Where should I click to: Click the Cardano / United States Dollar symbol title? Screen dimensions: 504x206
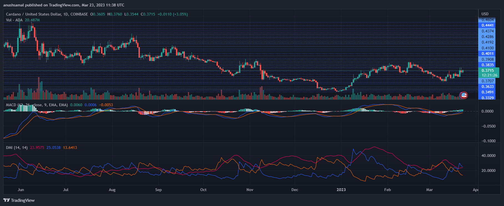pos(33,14)
